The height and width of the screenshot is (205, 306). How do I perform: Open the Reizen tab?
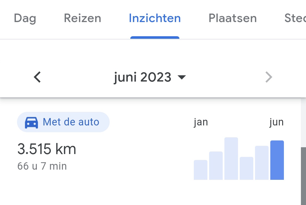pyautogui.click(x=82, y=18)
